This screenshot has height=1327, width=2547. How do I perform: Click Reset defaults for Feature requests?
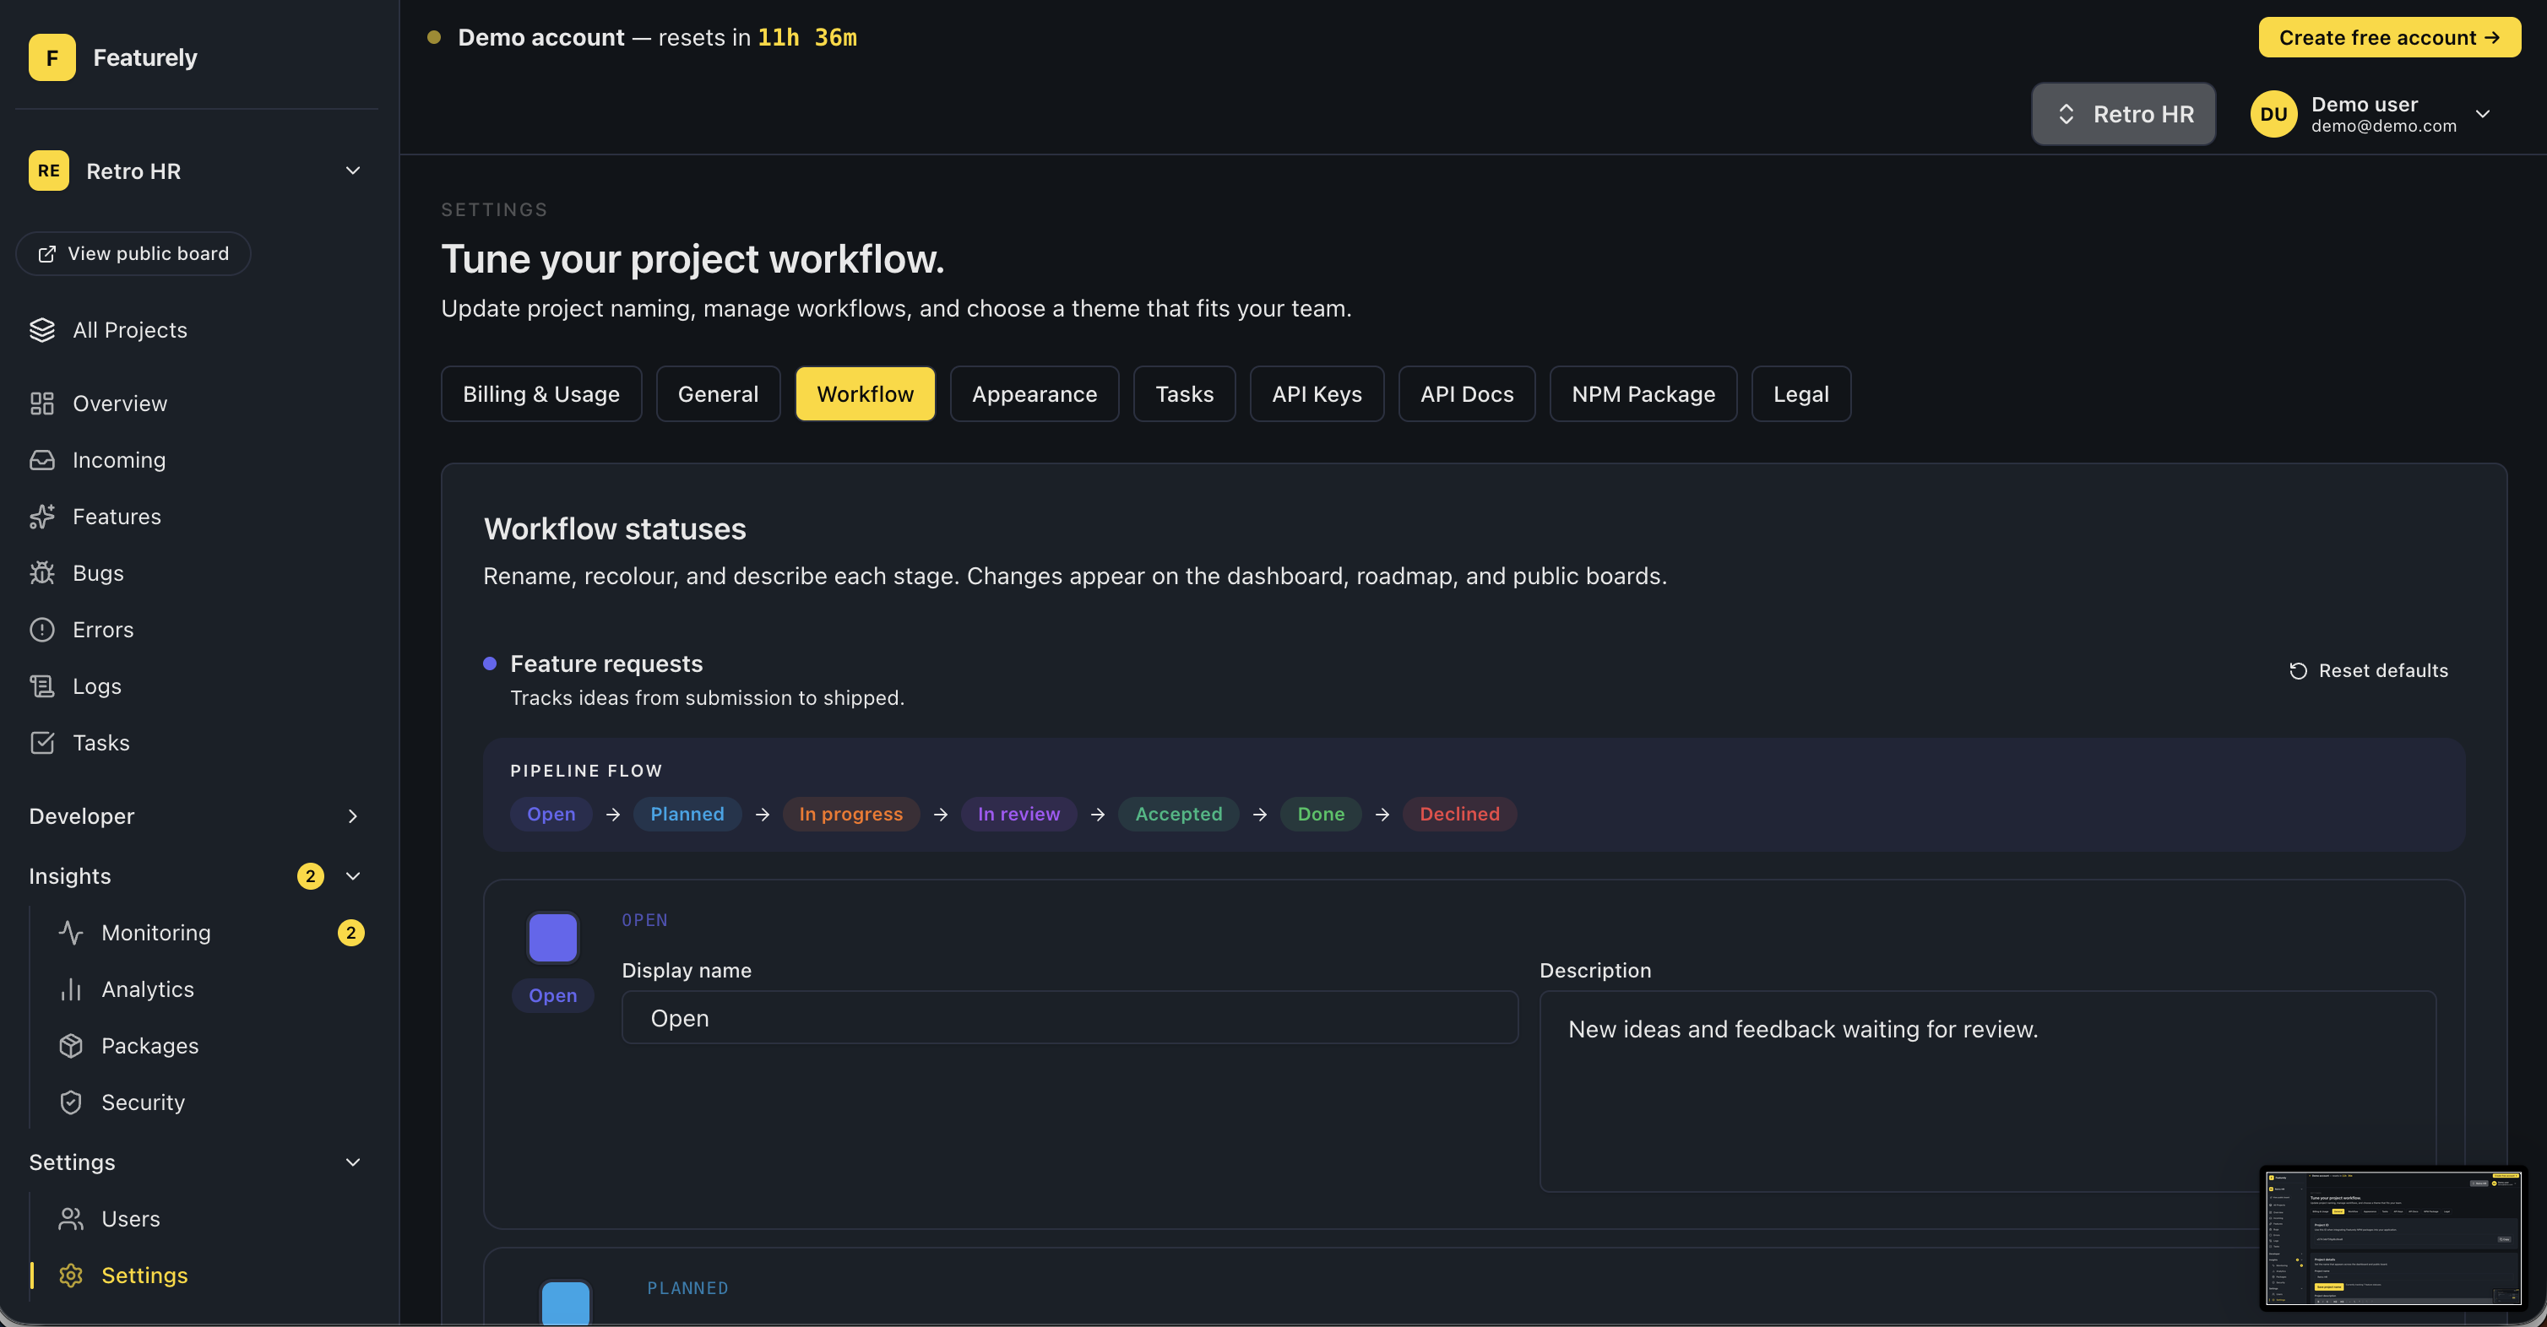[2369, 671]
